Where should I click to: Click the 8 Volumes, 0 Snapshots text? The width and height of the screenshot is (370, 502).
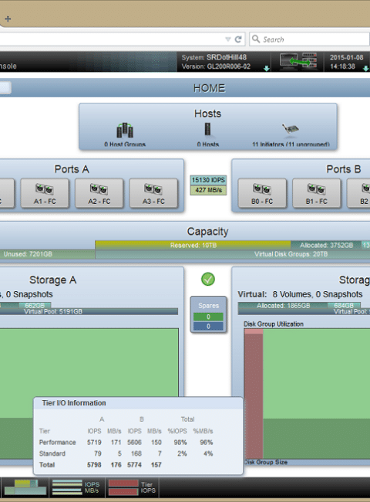coord(318,294)
